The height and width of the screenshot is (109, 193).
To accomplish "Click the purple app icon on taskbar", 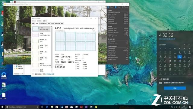I will [86, 107].
